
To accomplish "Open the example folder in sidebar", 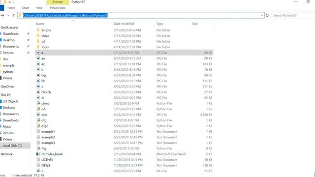I will tap(8, 65).
